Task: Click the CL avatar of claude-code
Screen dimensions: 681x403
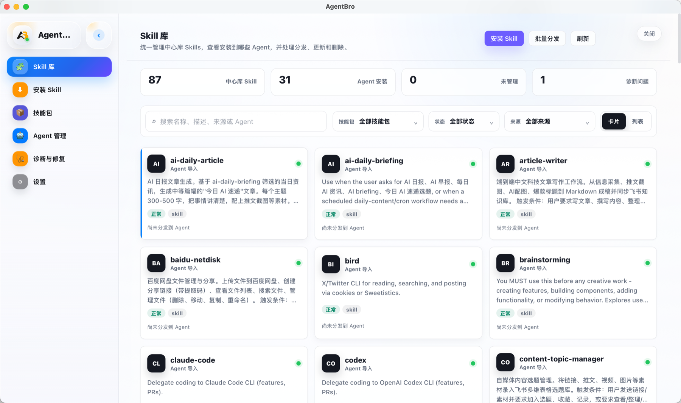Action: [156, 363]
